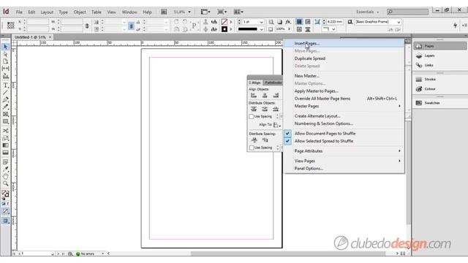468x263 pixels.
Task: Click the fill colour swatch in control bar
Action: coord(224,22)
